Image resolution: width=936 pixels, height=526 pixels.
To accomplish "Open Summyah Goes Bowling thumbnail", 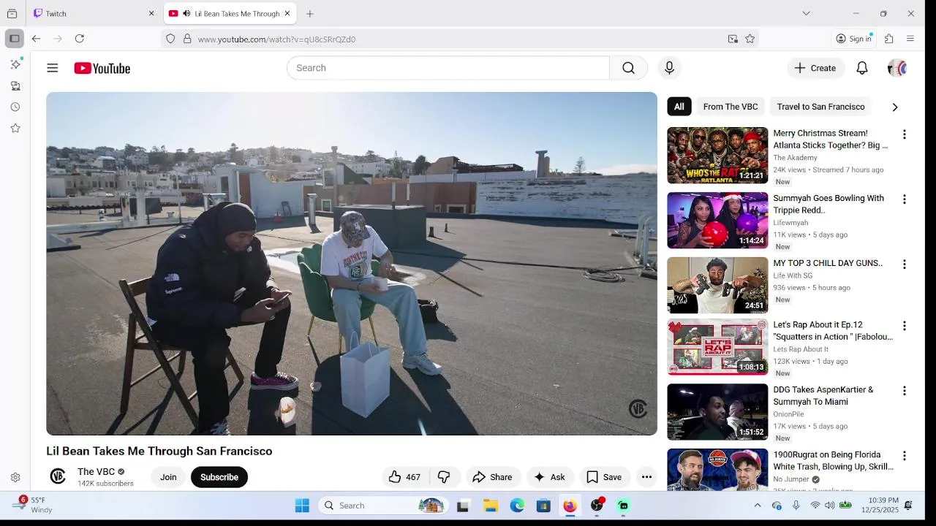I will coord(717,221).
